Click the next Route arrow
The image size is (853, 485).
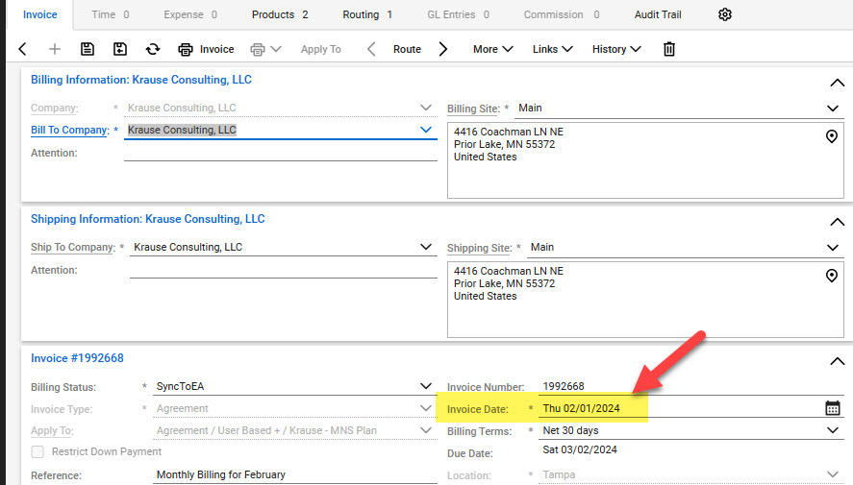(442, 49)
